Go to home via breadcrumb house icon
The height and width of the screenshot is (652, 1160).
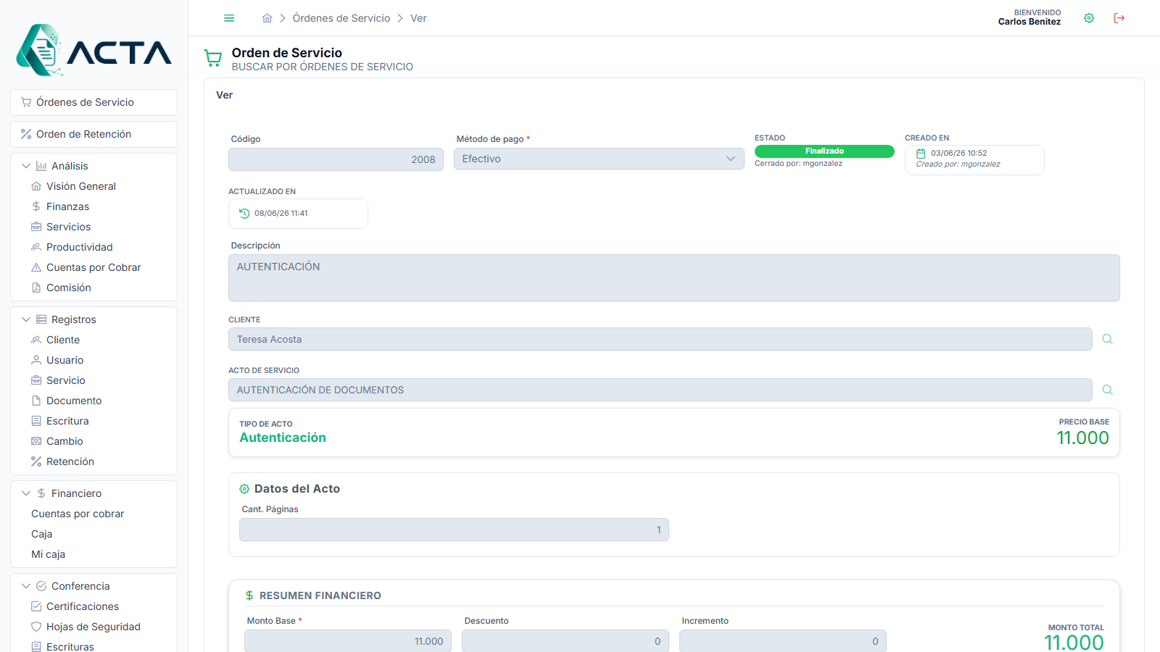[268, 18]
